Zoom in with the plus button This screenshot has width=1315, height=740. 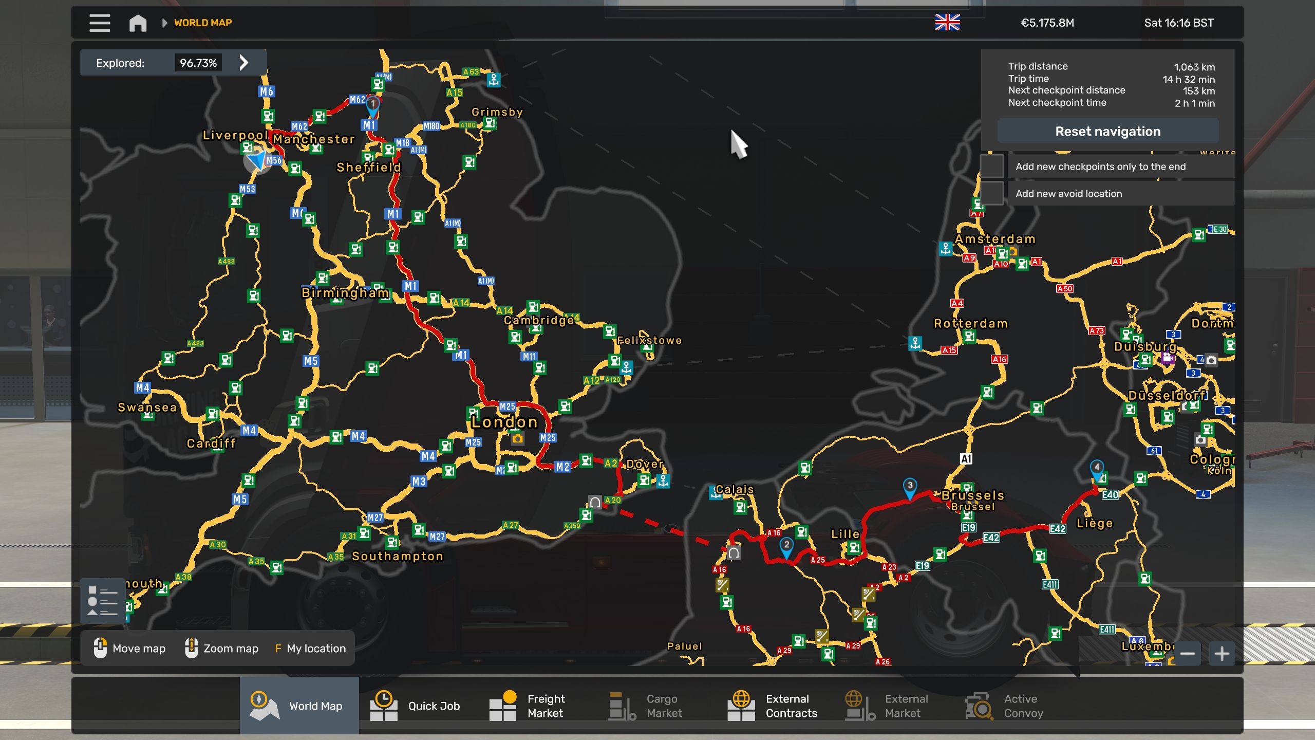[1222, 654]
